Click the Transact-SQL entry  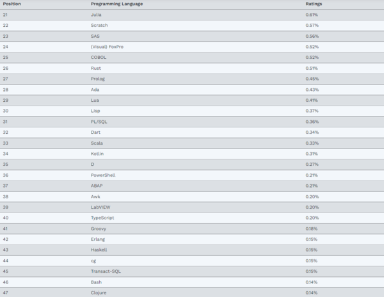click(106, 271)
